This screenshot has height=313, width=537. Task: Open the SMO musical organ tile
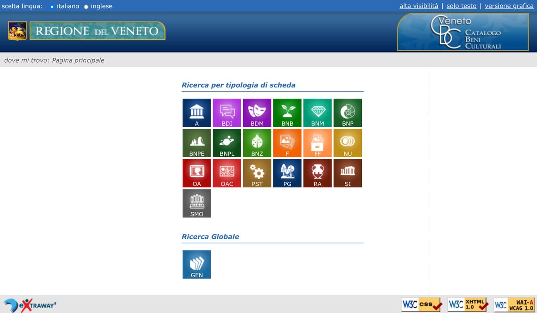pyautogui.click(x=196, y=203)
